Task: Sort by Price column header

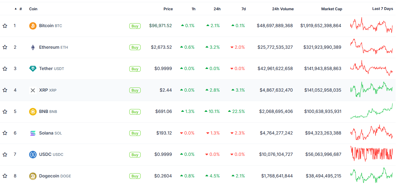Action: coord(168,9)
